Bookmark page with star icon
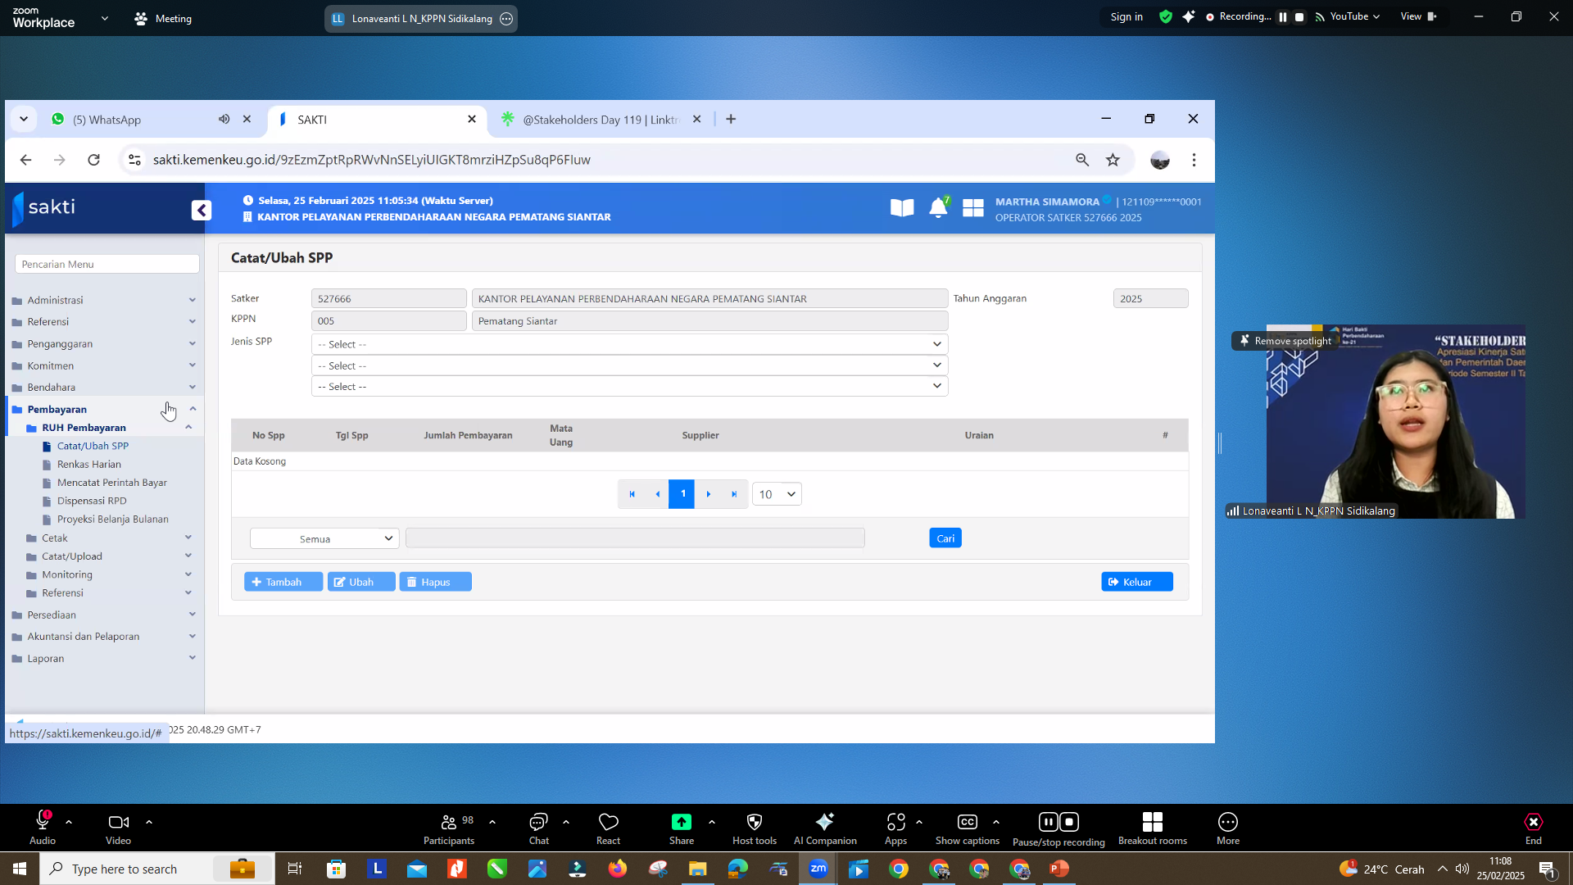This screenshot has width=1573, height=885. 1113,160
